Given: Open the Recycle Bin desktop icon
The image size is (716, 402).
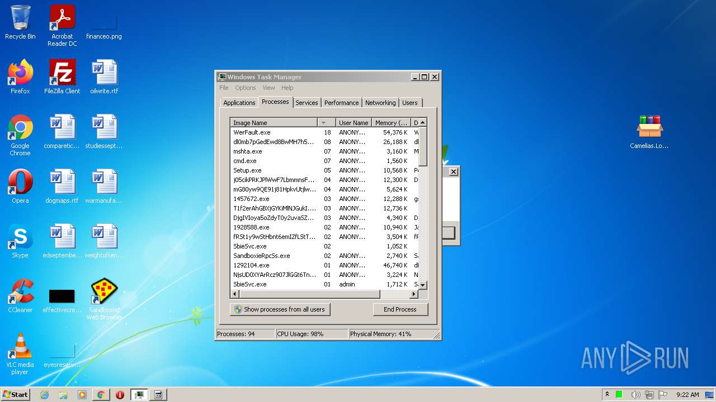Looking at the screenshot, I should pyautogui.click(x=20, y=22).
